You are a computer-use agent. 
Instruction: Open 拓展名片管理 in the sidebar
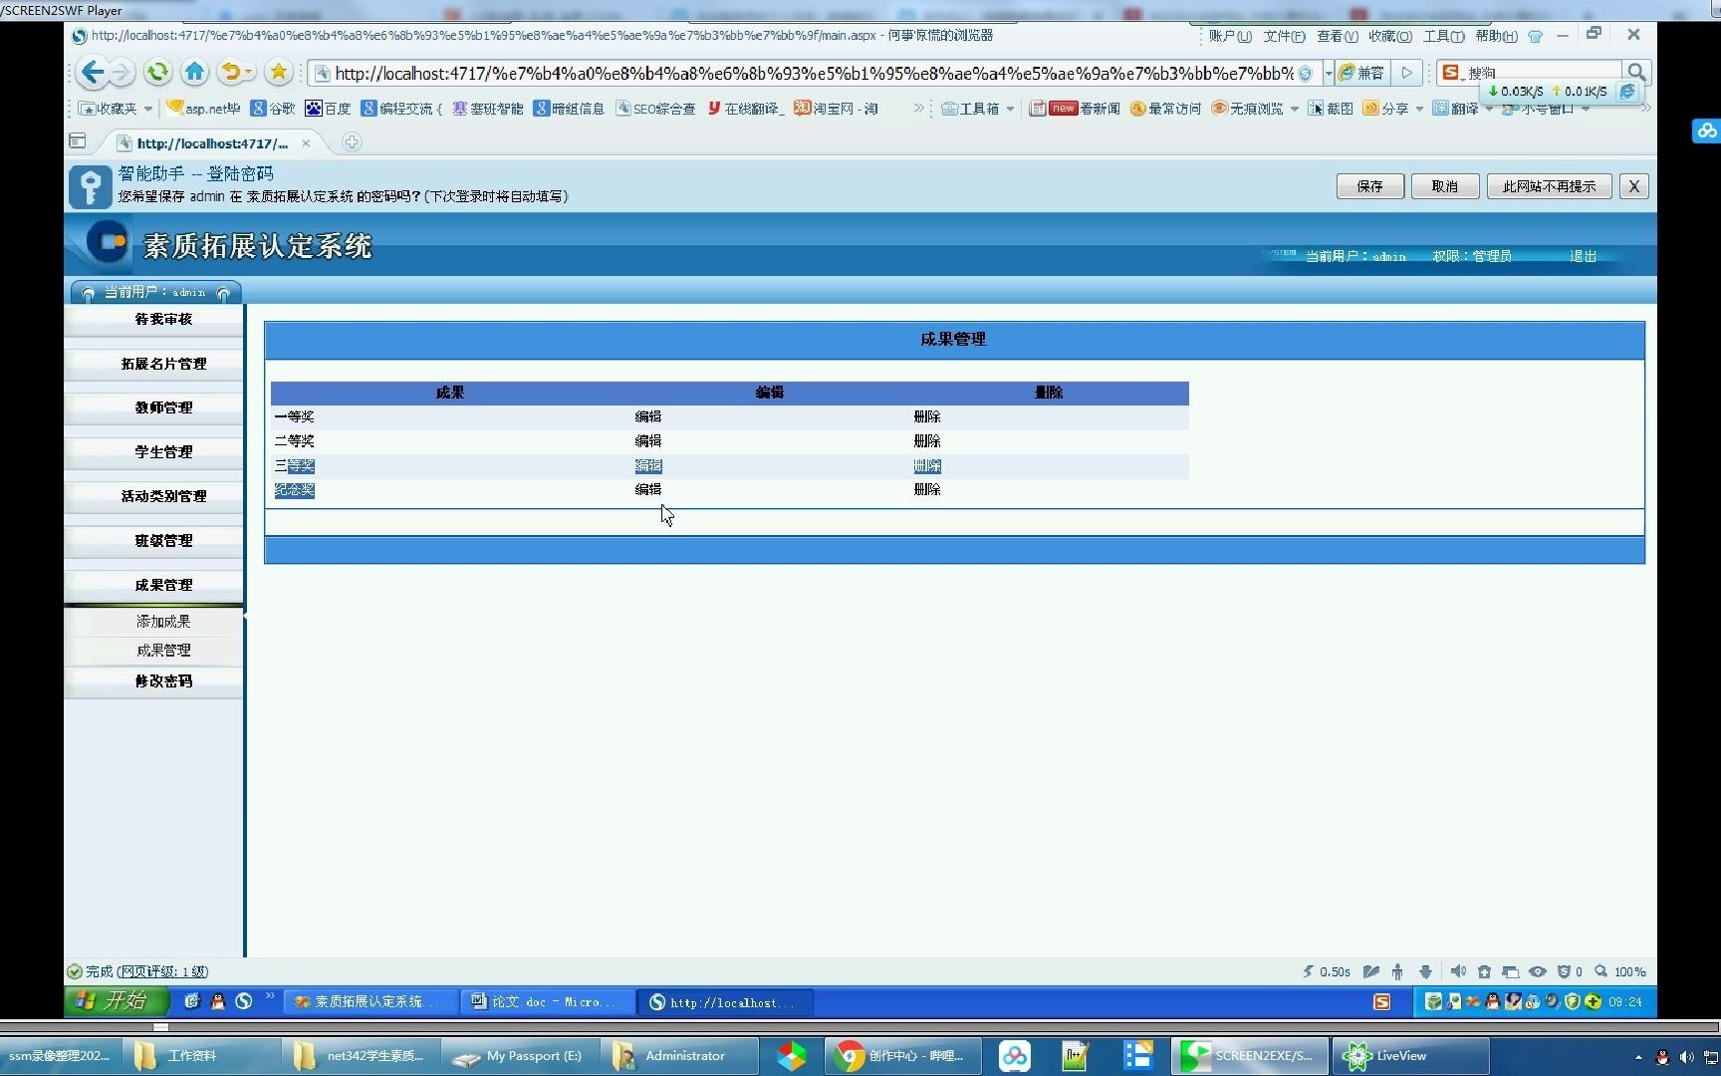coord(163,364)
